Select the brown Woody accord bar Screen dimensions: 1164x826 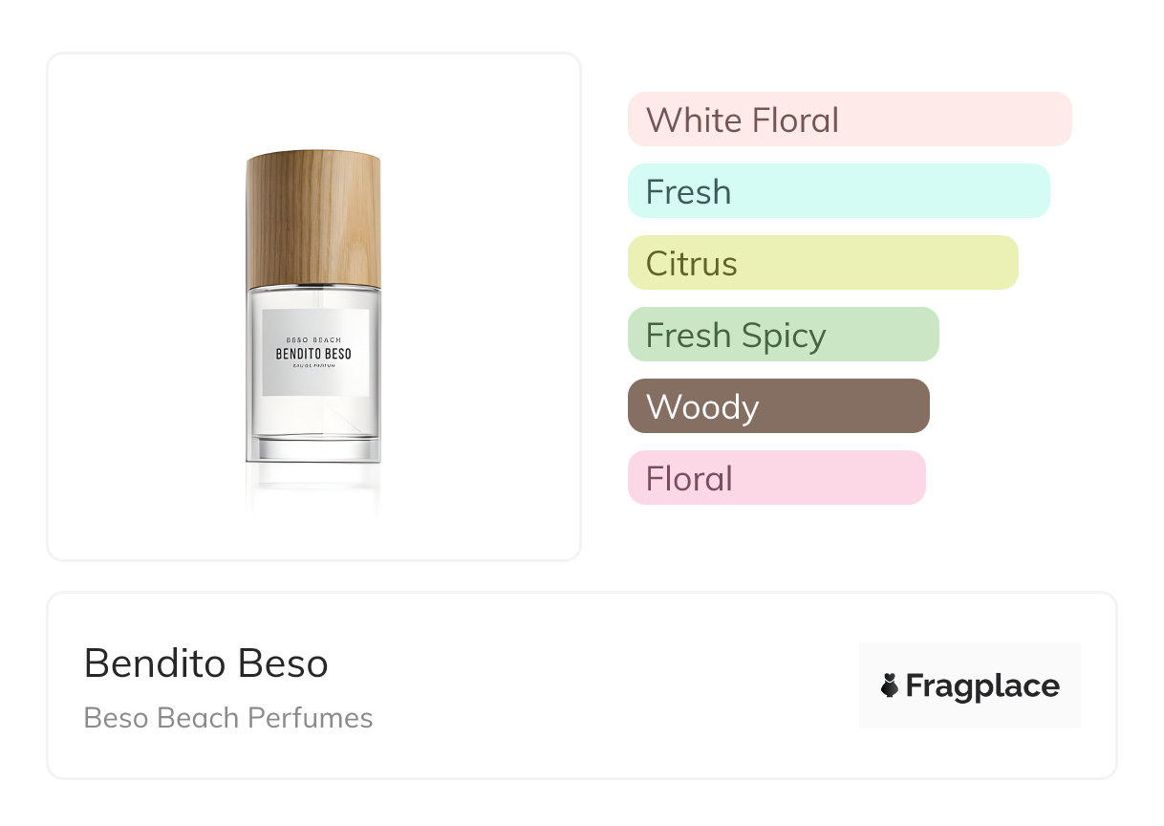click(778, 406)
